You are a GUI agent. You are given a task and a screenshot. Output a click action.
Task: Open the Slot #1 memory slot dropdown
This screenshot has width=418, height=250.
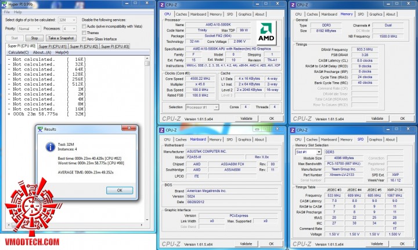point(308,152)
